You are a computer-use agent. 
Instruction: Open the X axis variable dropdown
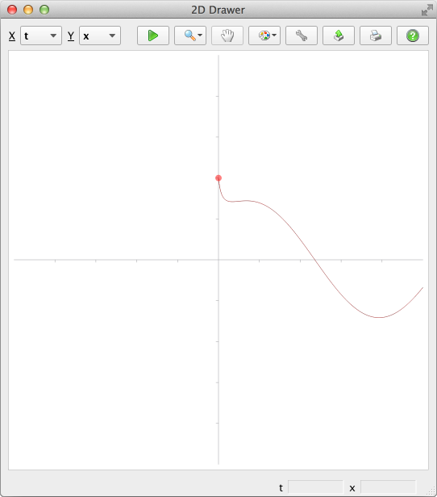pos(41,35)
